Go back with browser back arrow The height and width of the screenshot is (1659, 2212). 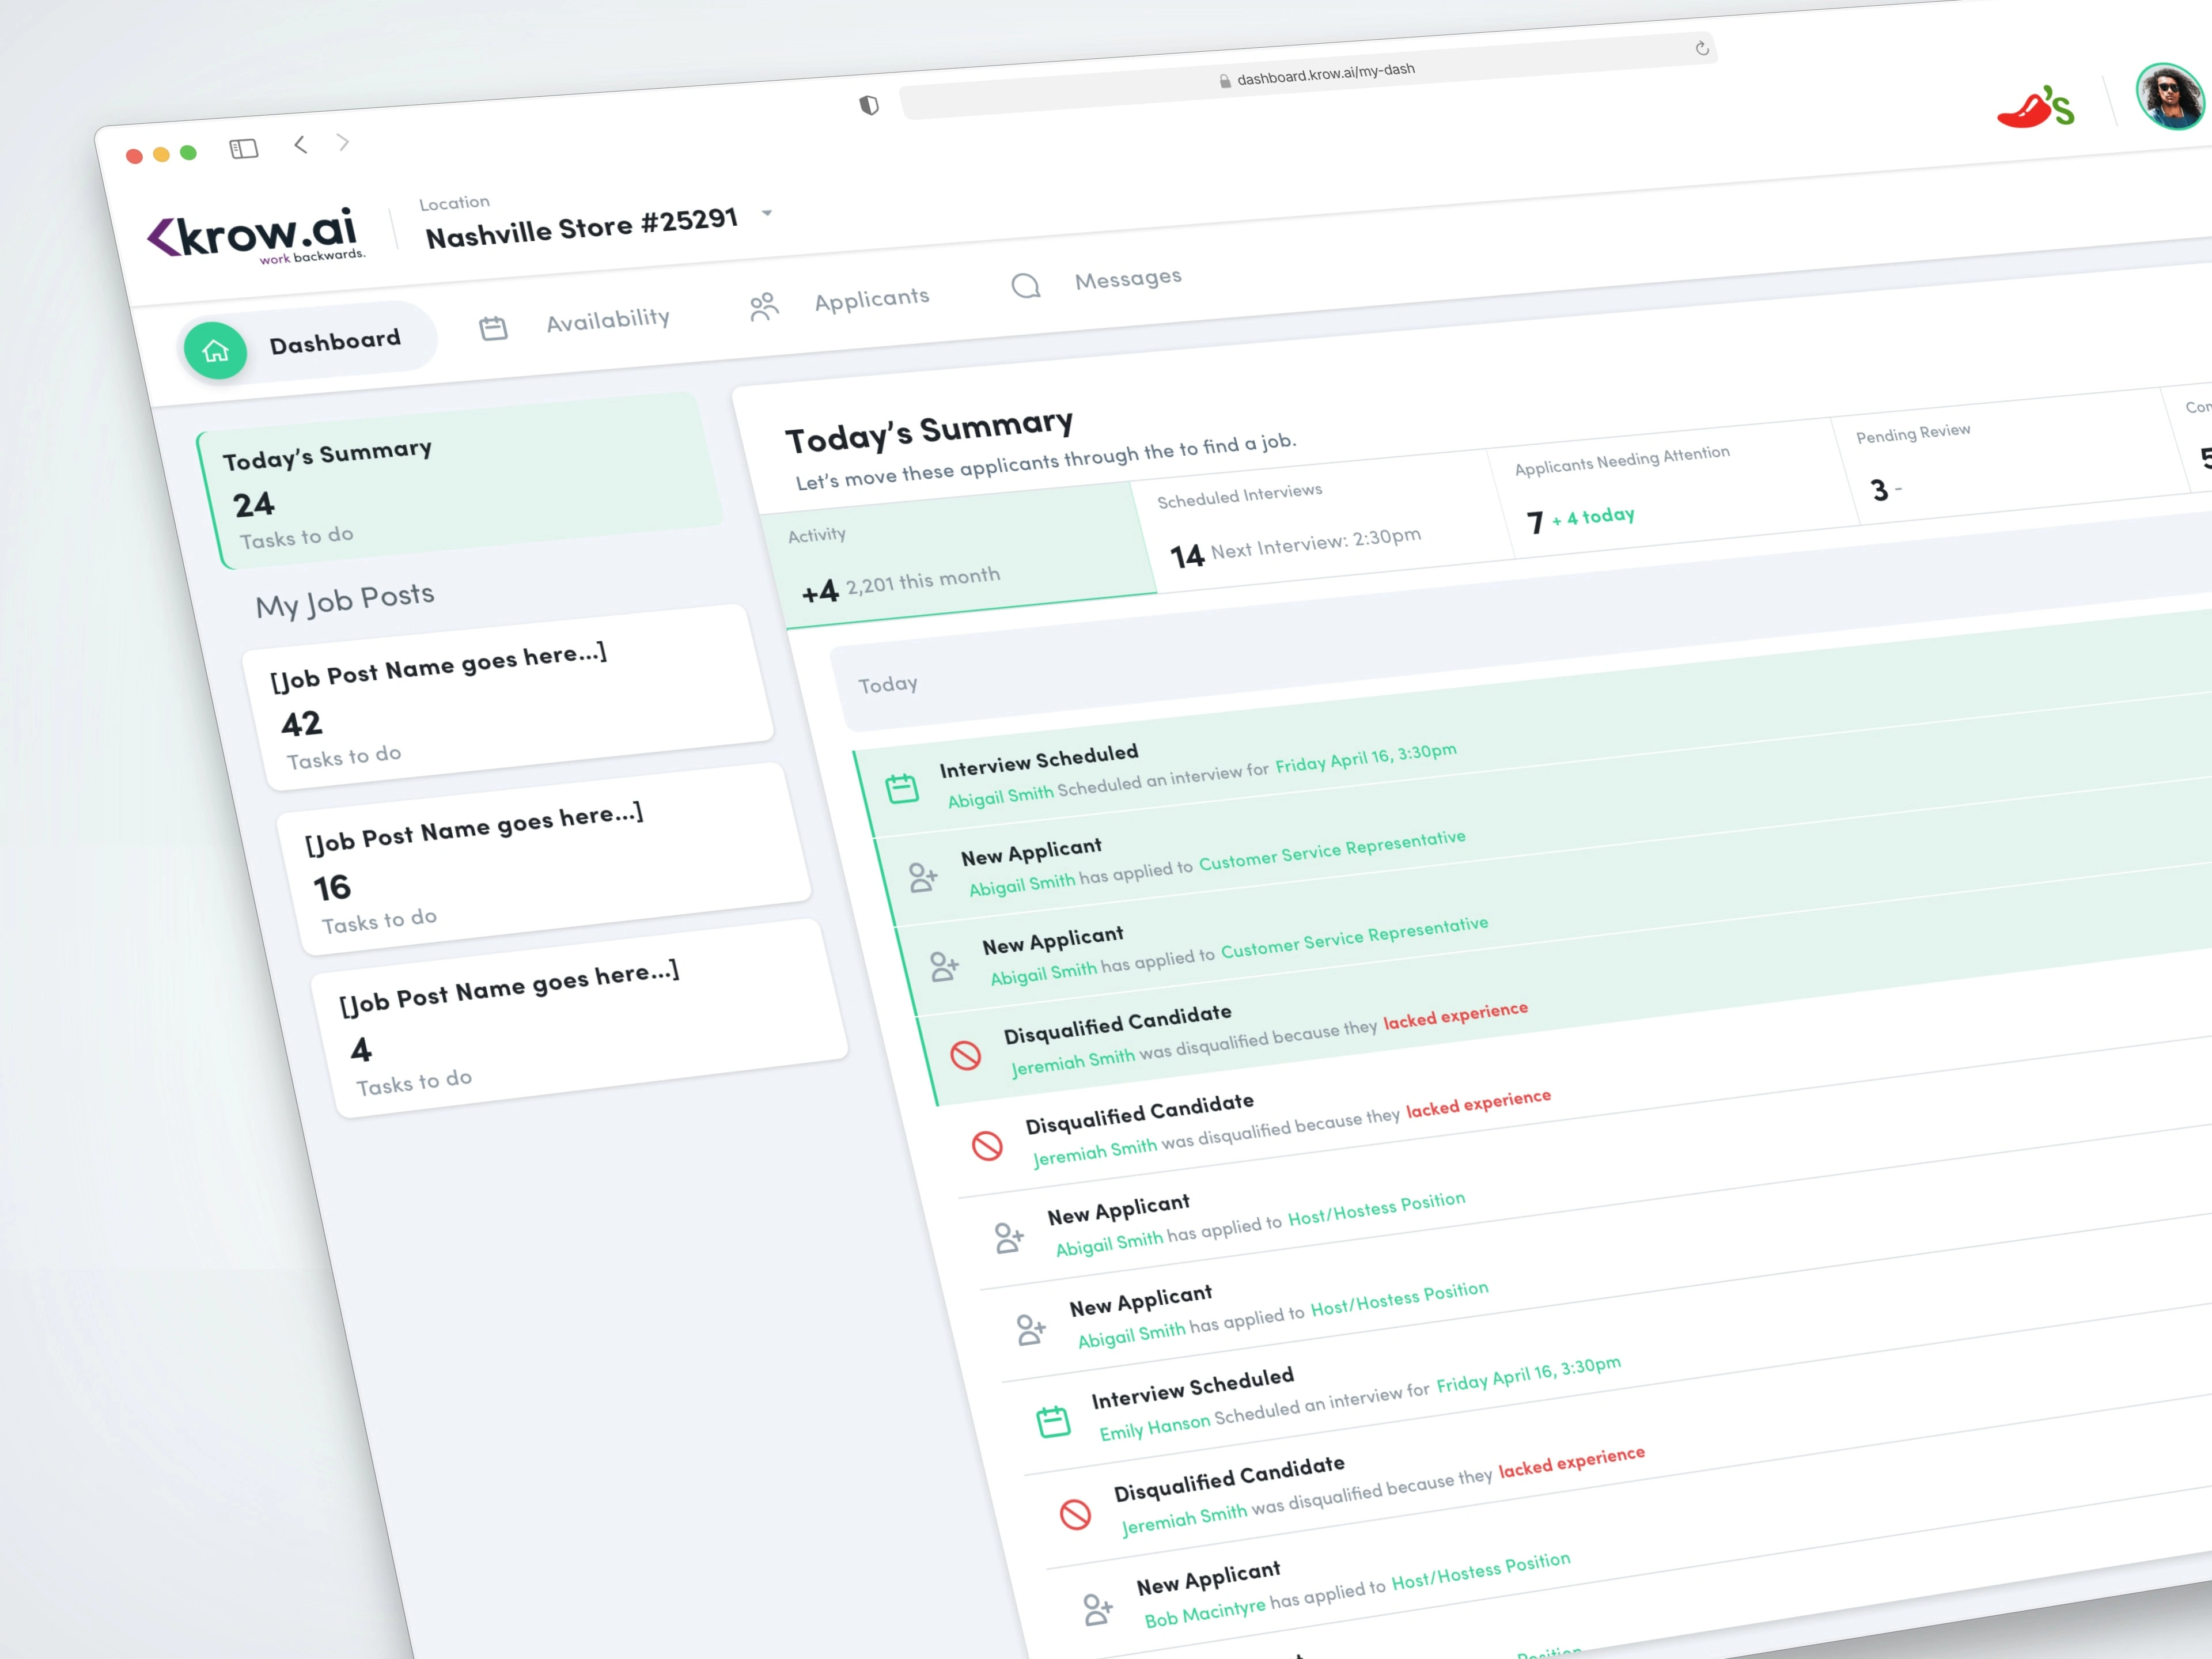[300, 145]
